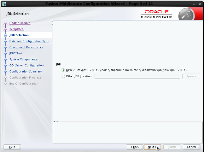The height and width of the screenshot is (153, 205).
Task: Go Back to the previous page
Action: click(135, 147)
